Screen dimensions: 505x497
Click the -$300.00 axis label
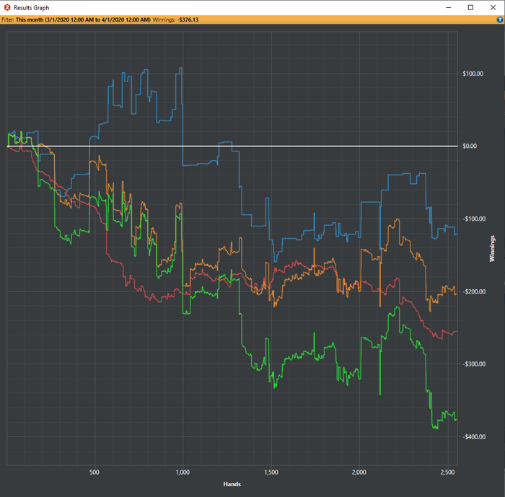pyautogui.click(x=474, y=364)
